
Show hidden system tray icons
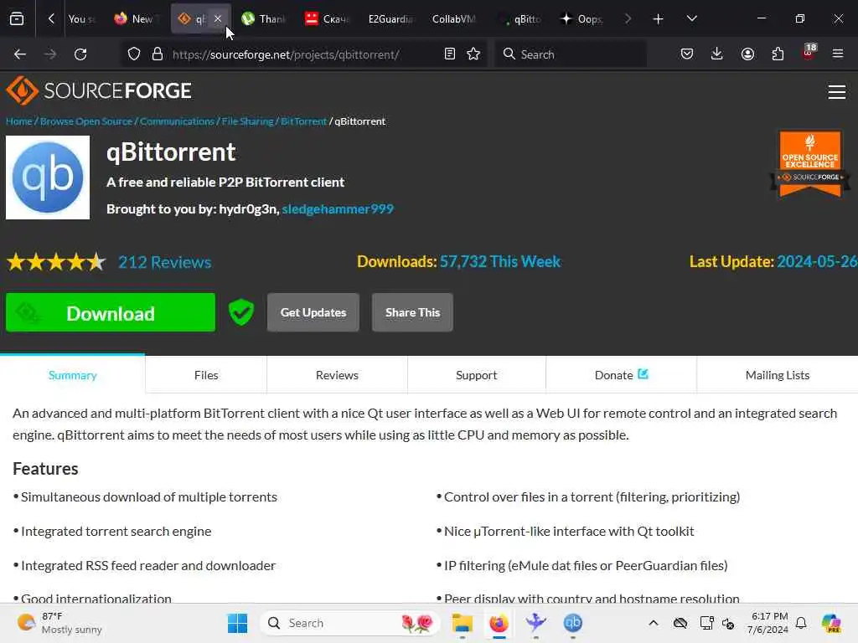point(654,623)
